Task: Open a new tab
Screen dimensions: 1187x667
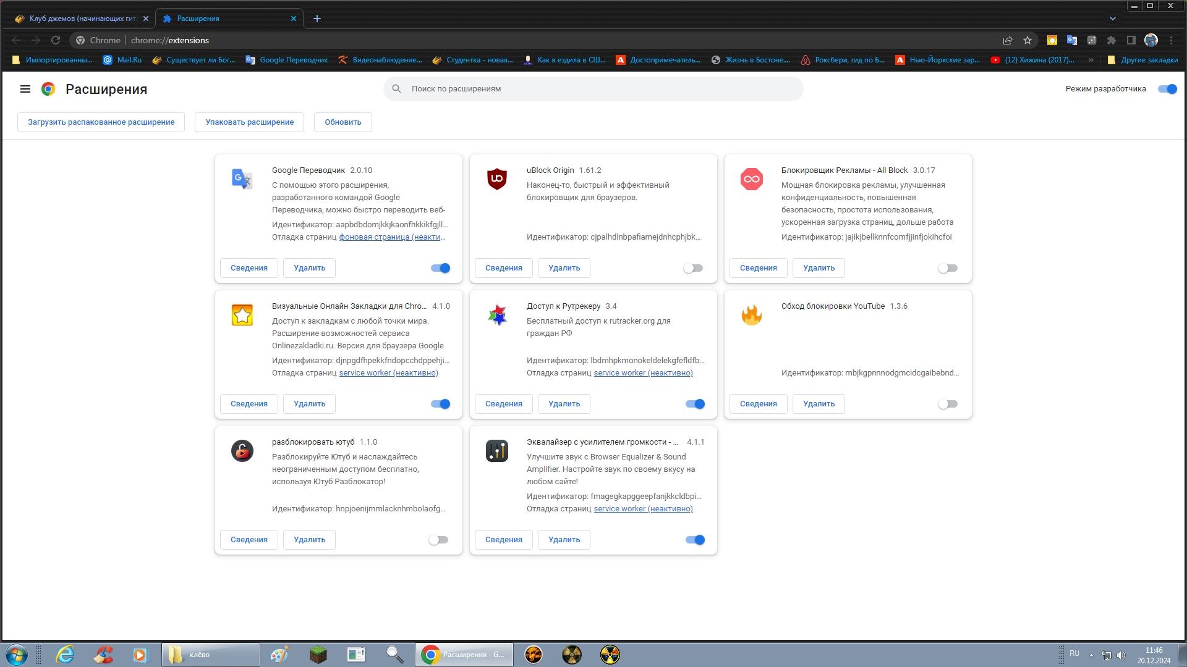Action: click(317, 19)
